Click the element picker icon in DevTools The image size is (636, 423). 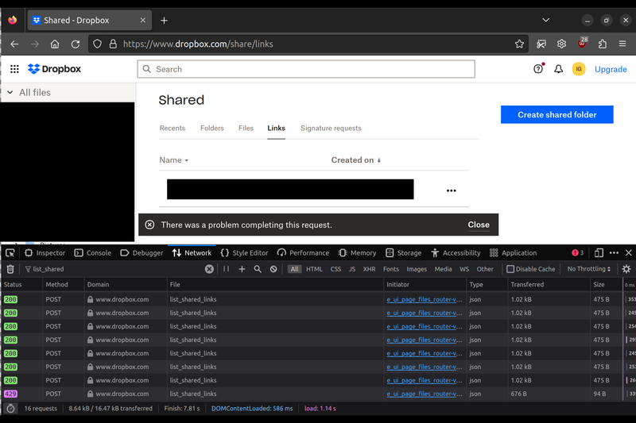[x=10, y=252]
